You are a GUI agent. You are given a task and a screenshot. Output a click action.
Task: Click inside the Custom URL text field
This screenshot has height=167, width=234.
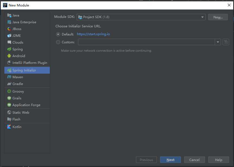click(147, 42)
